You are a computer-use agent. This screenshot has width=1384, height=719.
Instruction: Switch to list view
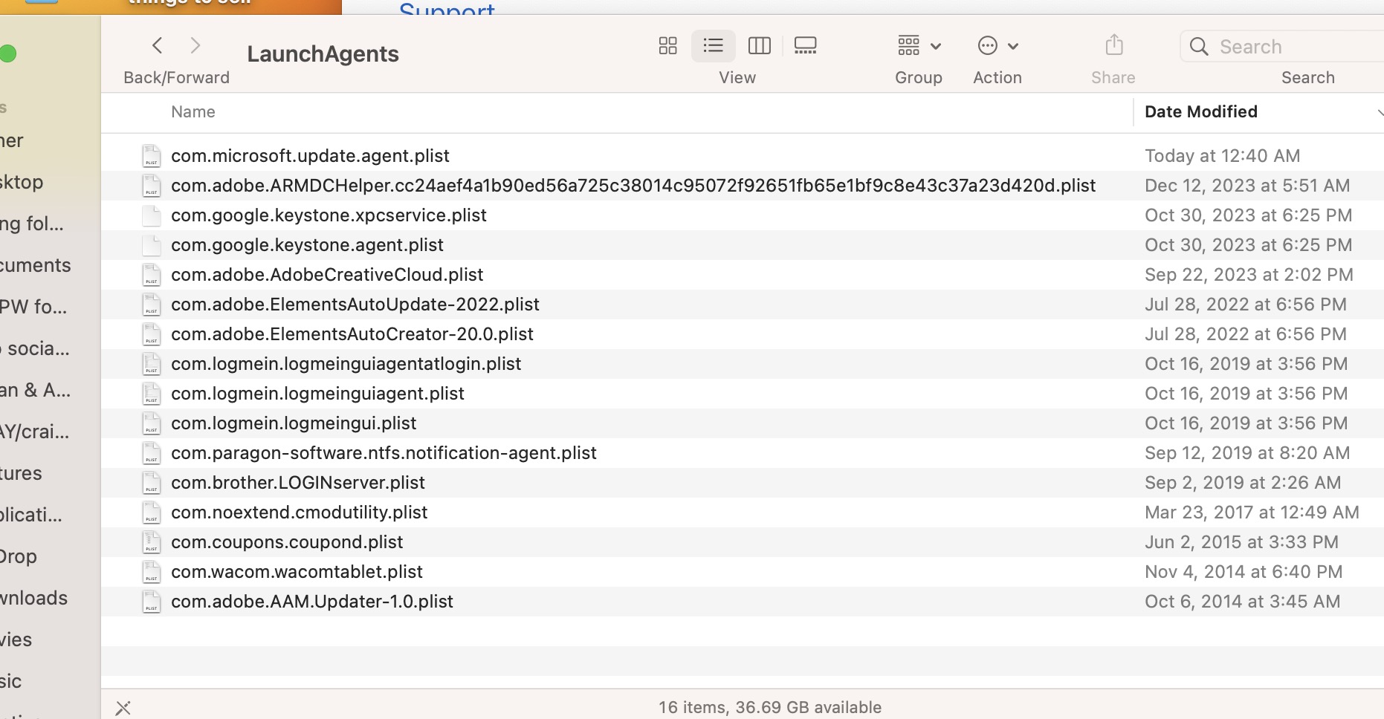click(x=713, y=46)
